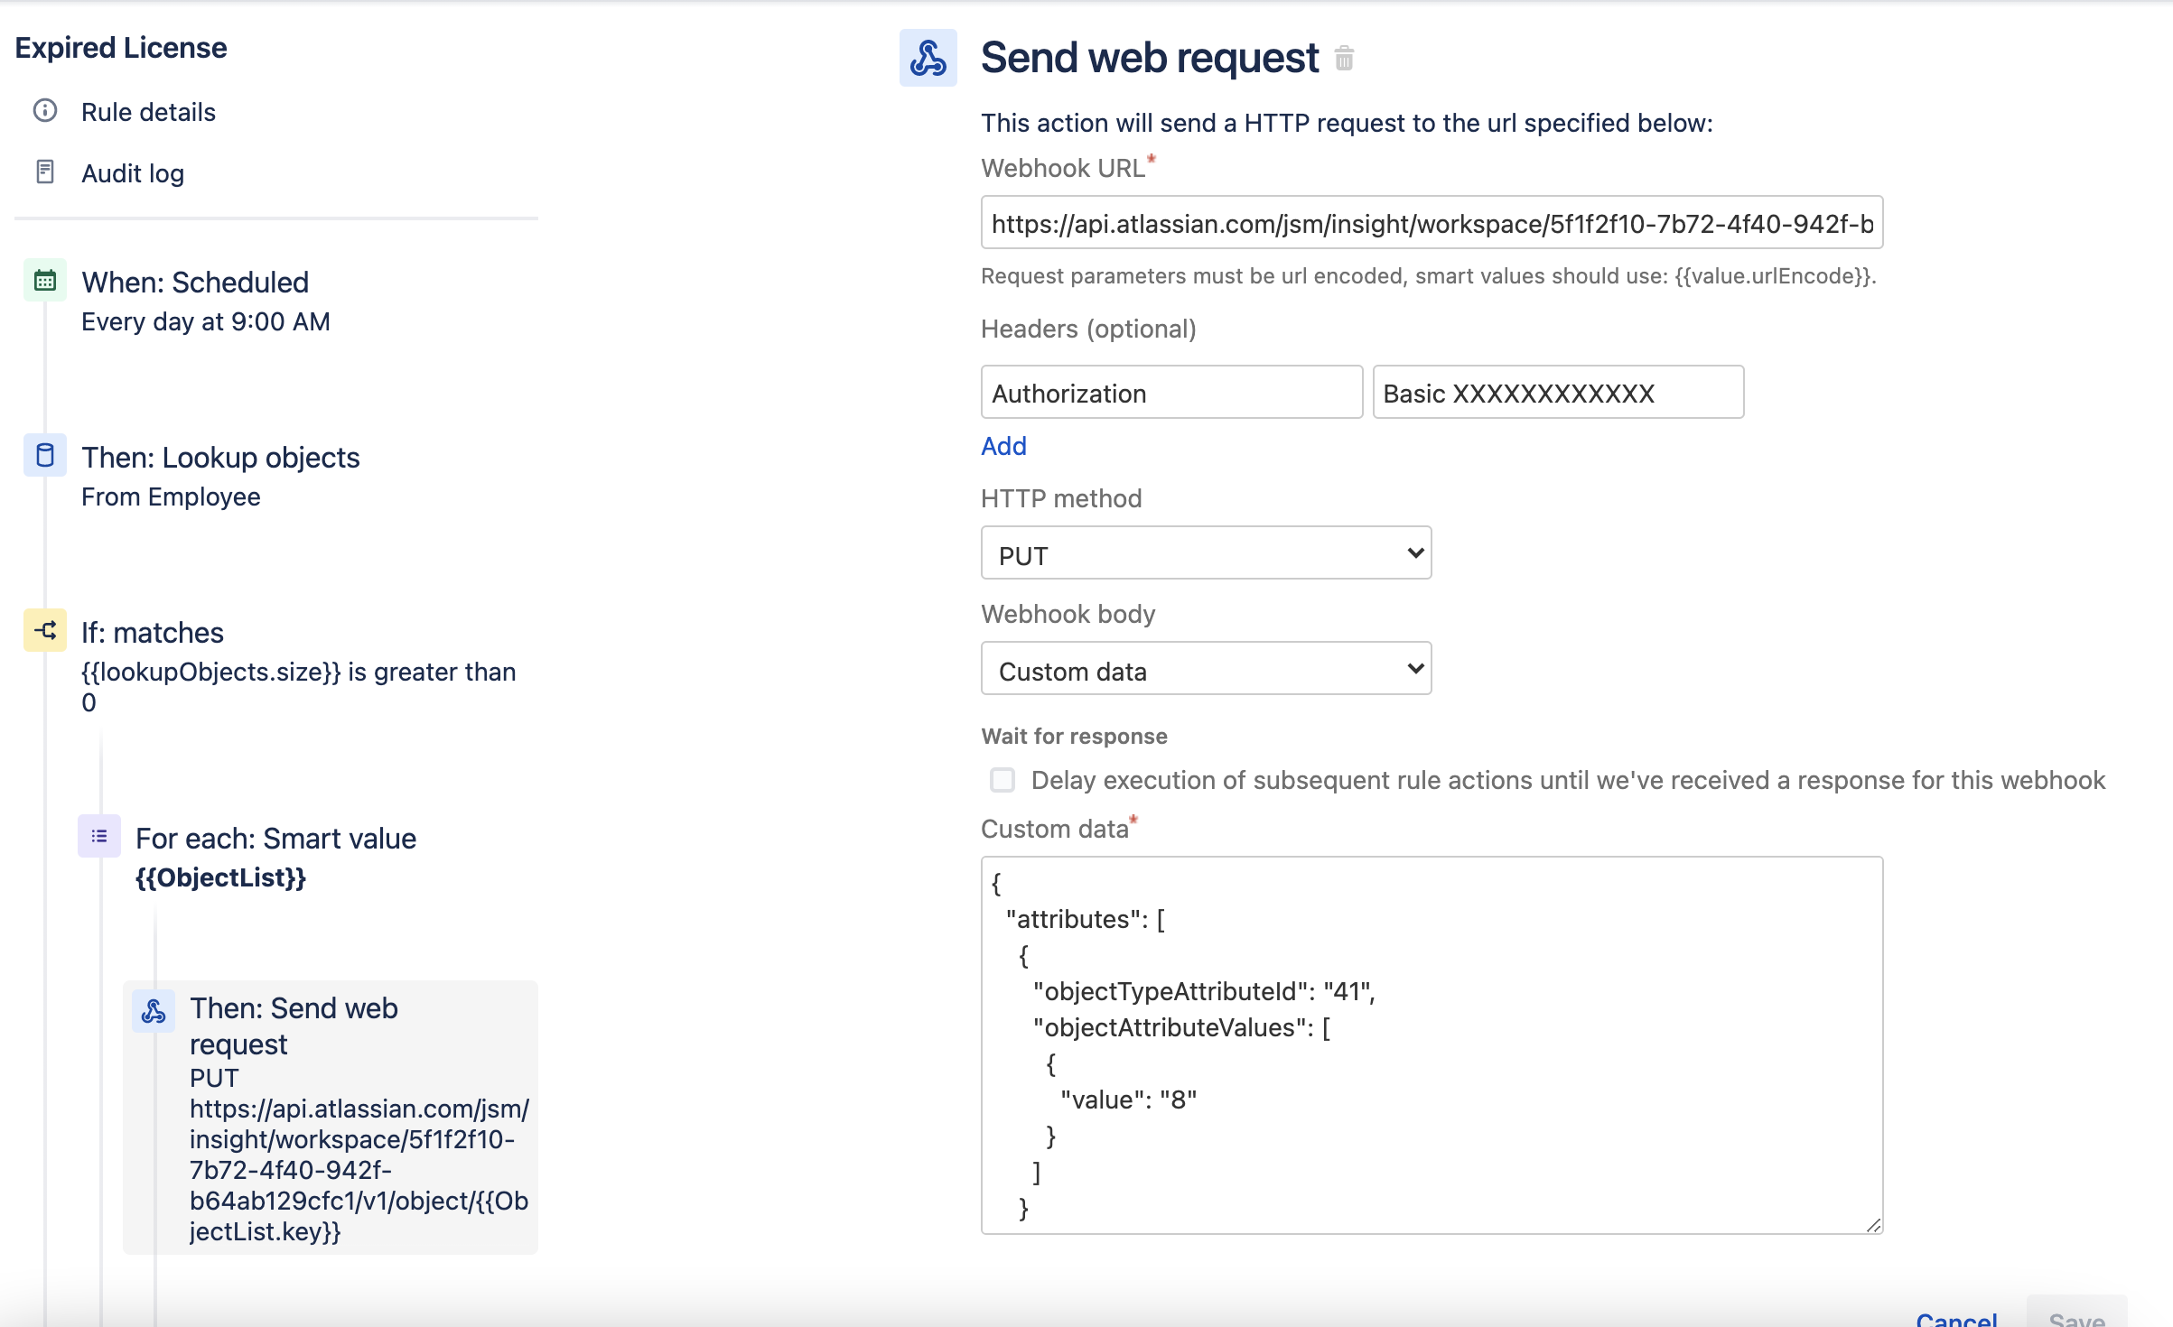Click the If matches condition branch icon

tap(45, 631)
